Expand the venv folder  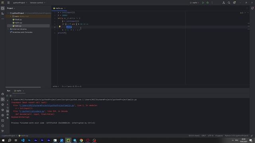tap(11, 16)
